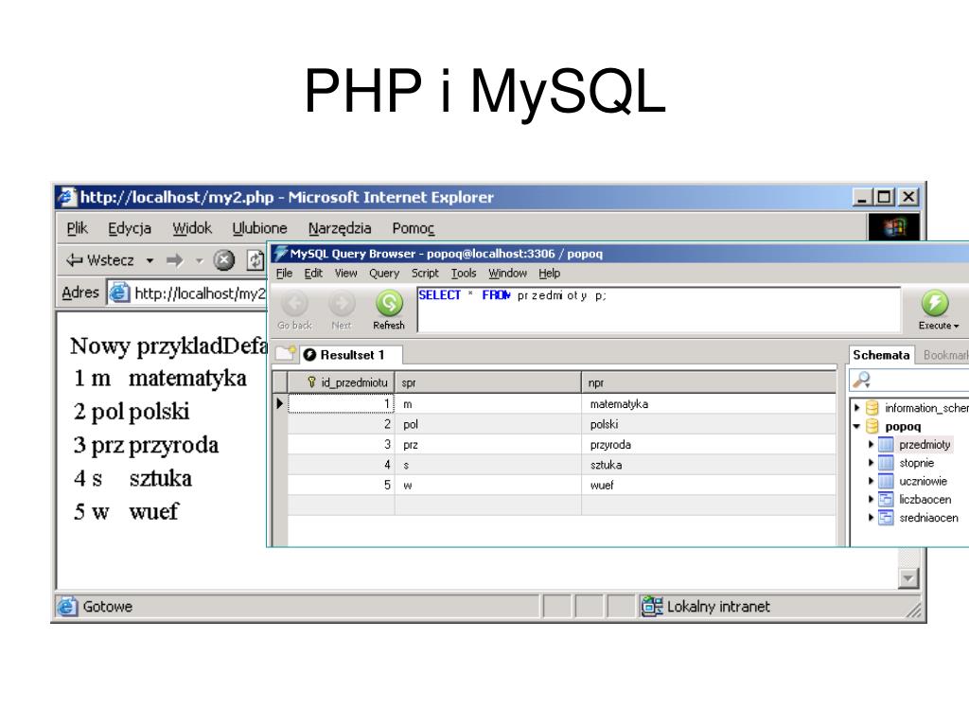Click the IE address bar field
This screenshot has width=969, height=727.
(188, 293)
